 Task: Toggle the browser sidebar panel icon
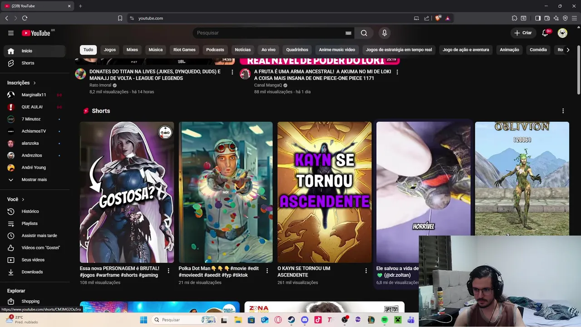click(538, 18)
